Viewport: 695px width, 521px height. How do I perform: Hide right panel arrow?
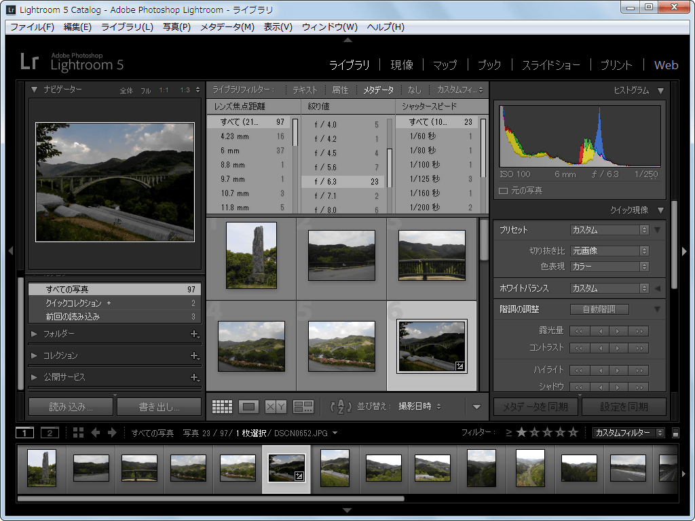684,251
